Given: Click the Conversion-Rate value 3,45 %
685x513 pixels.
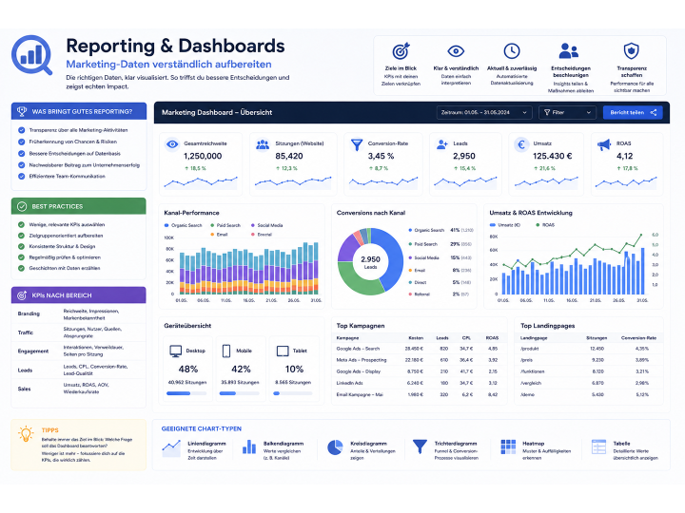Looking at the screenshot, I should point(381,156).
